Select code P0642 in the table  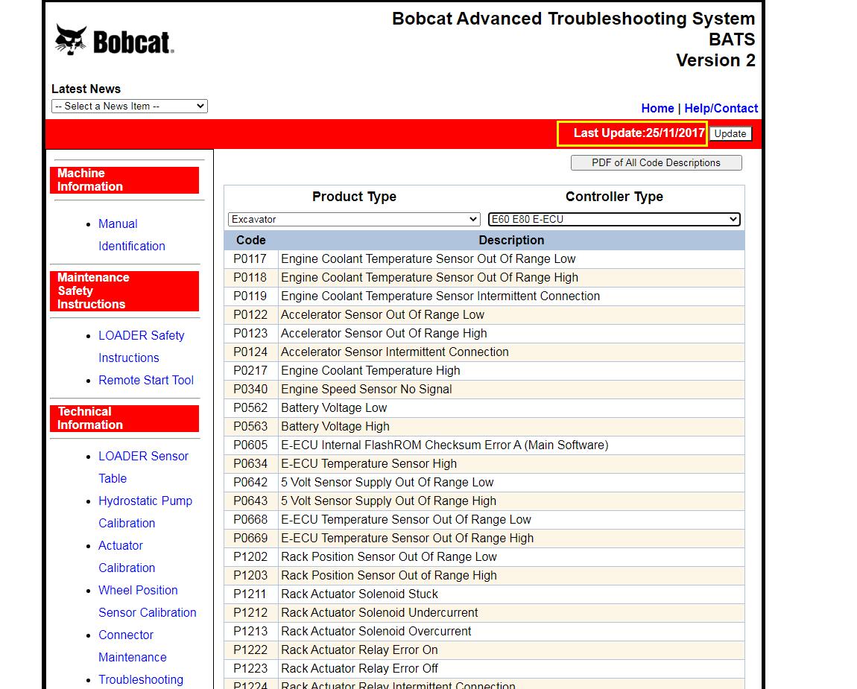(x=250, y=483)
